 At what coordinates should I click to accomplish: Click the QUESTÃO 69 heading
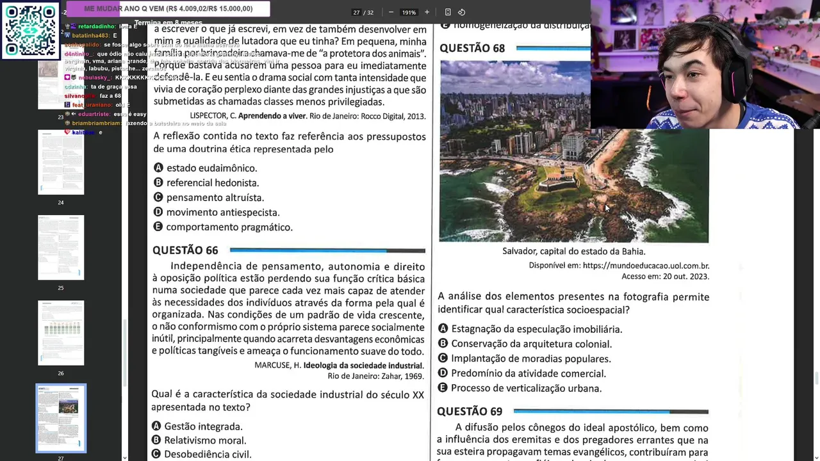470,411
